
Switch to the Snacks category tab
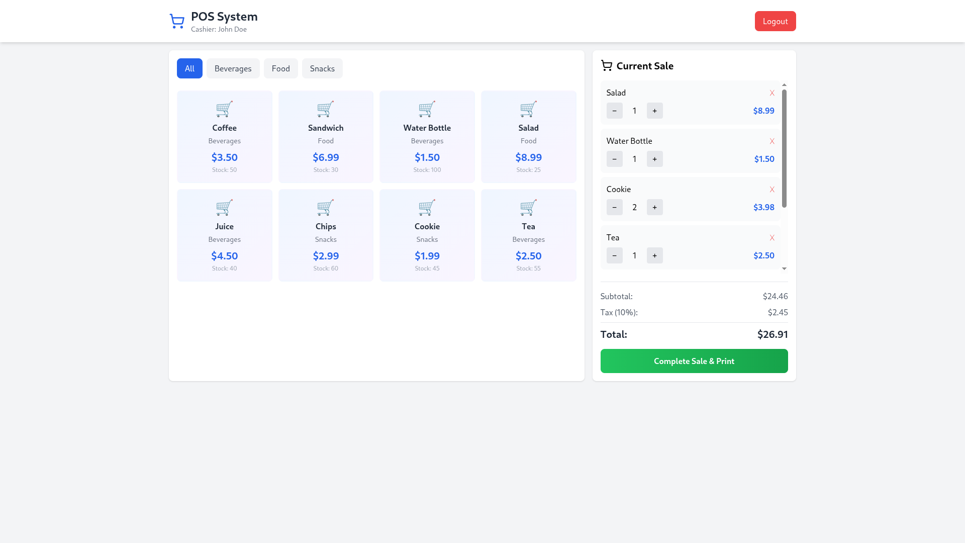(x=322, y=68)
